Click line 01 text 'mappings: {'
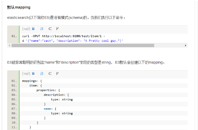Screen dimensions: 198x130 [x=32, y=81]
